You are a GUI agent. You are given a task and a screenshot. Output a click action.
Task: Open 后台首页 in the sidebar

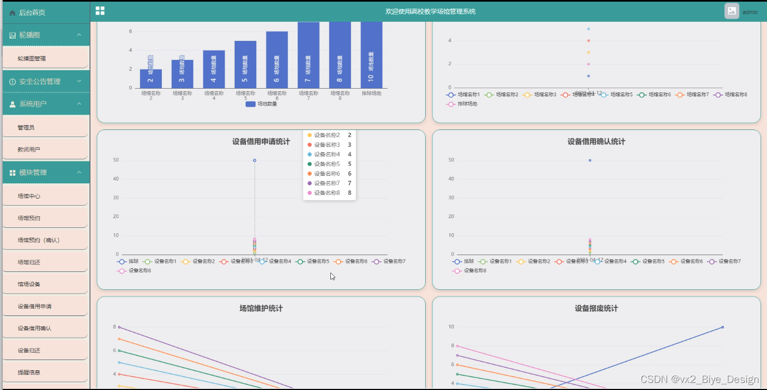45,12
